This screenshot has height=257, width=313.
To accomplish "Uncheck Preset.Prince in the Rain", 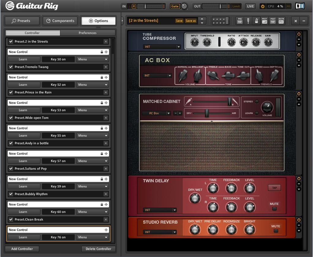I will click(x=11, y=92).
